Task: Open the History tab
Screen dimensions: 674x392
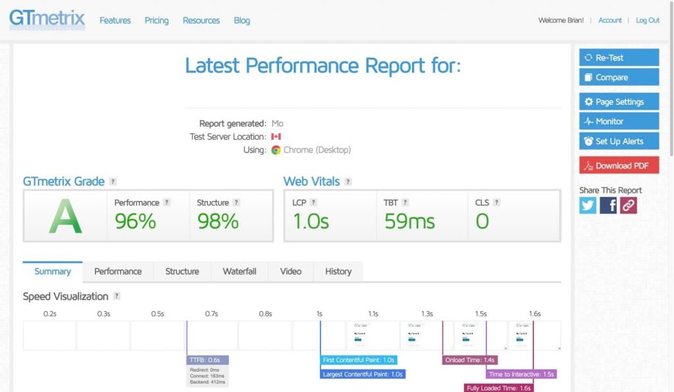Action: pyautogui.click(x=338, y=271)
